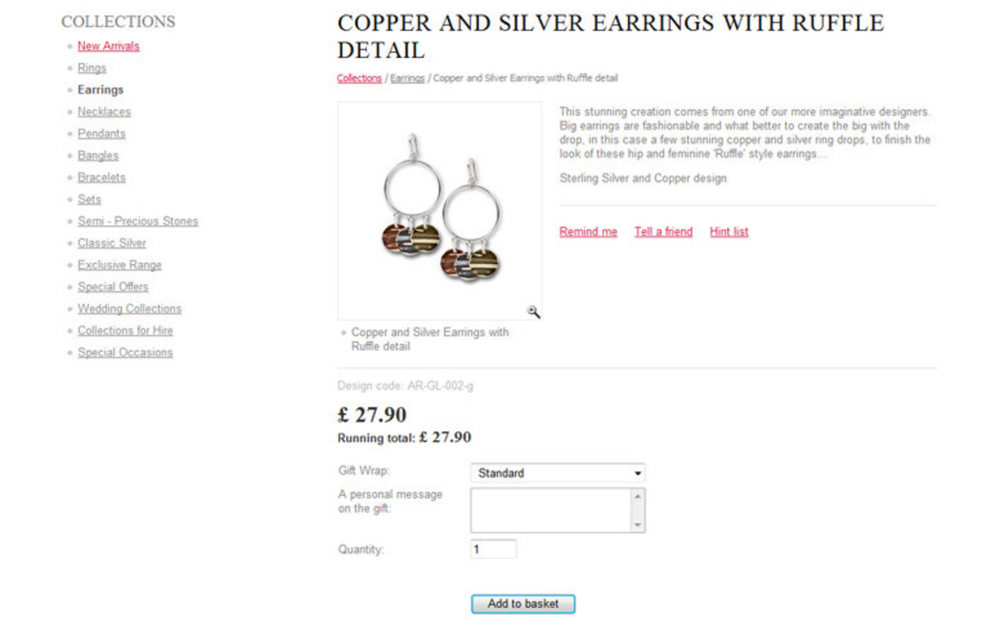Navigate to Semi - Precious Stones
Image resolution: width=991 pixels, height=644 pixels.
pyautogui.click(x=138, y=221)
